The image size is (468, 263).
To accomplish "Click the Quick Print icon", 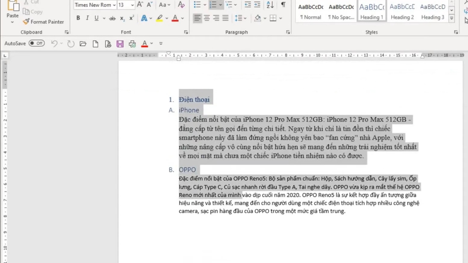I will tap(132, 43).
